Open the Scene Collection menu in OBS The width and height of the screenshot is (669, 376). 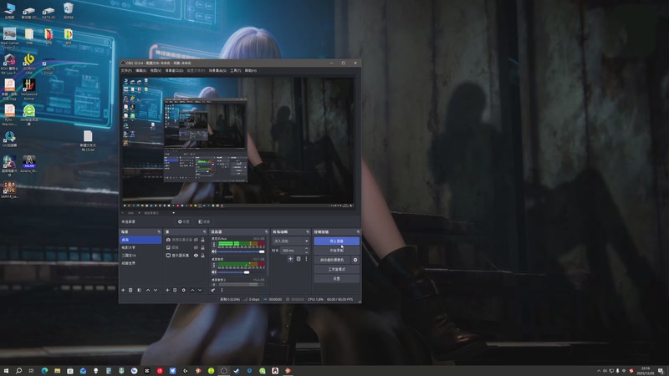point(217,70)
